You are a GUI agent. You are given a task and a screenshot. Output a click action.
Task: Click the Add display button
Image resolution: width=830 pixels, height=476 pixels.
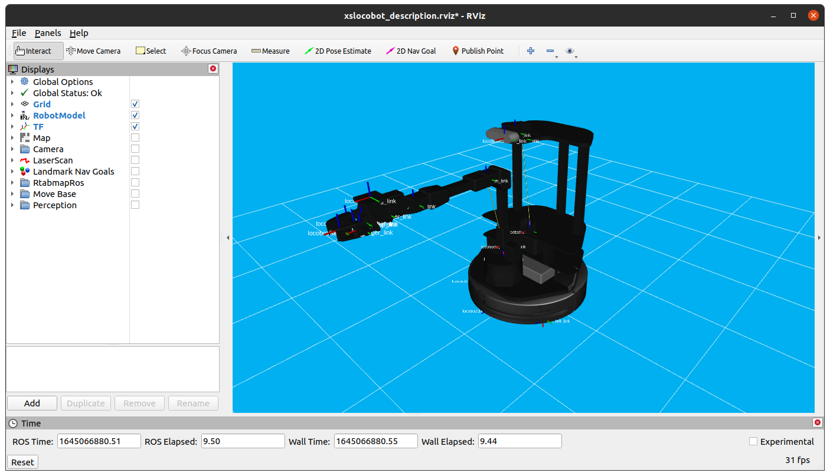tap(32, 403)
